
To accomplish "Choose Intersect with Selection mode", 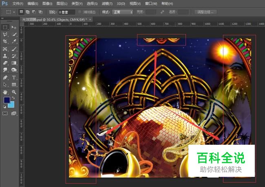I will click(x=40, y=12).
